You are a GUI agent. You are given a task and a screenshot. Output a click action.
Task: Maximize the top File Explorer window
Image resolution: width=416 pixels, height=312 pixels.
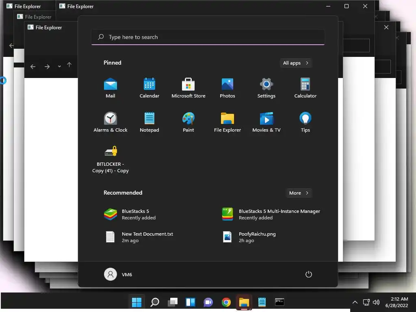(347, 6)
